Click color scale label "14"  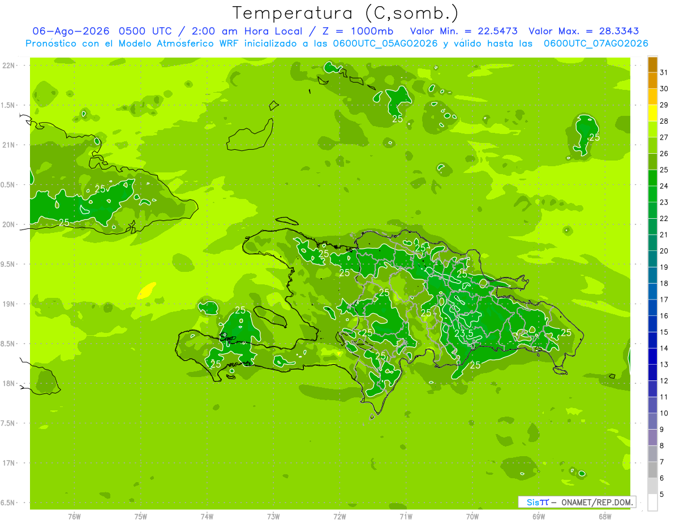pyautogui.click(x=664, y=349)
